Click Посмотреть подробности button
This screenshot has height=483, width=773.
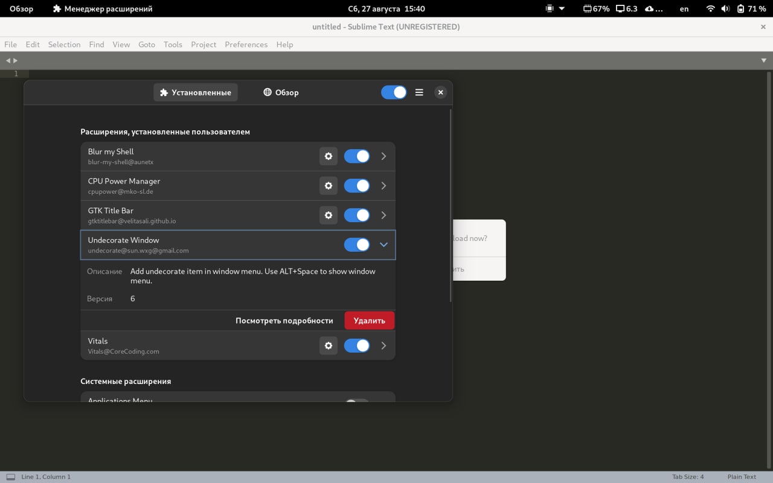click(x=284, y=321)
